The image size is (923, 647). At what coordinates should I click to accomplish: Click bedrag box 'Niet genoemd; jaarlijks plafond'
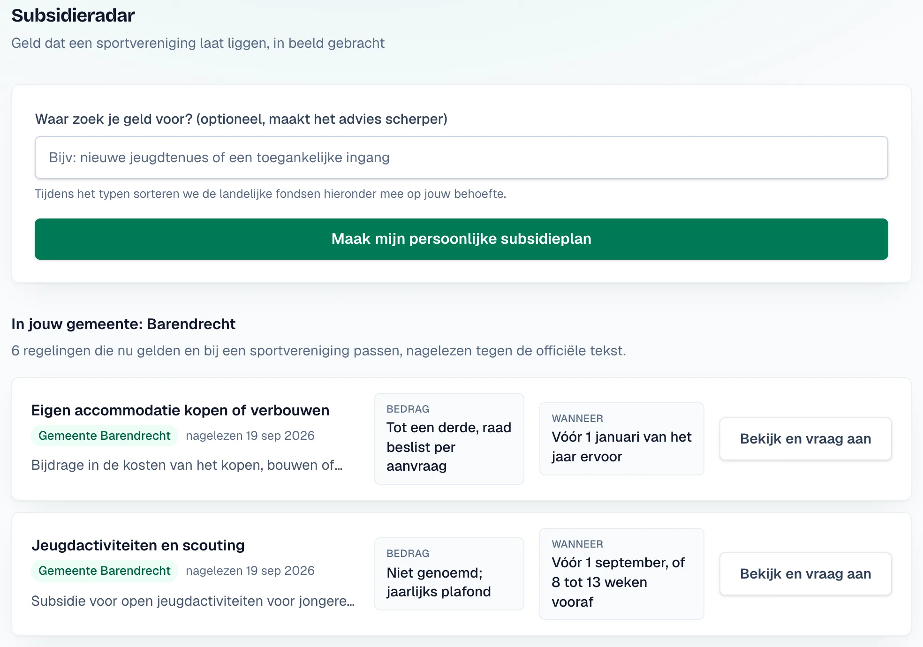coord(449,574)
